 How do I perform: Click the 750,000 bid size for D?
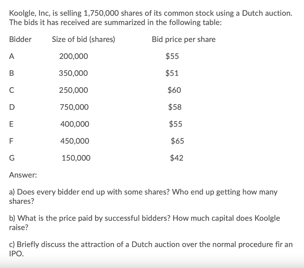[x=74, y=107]
